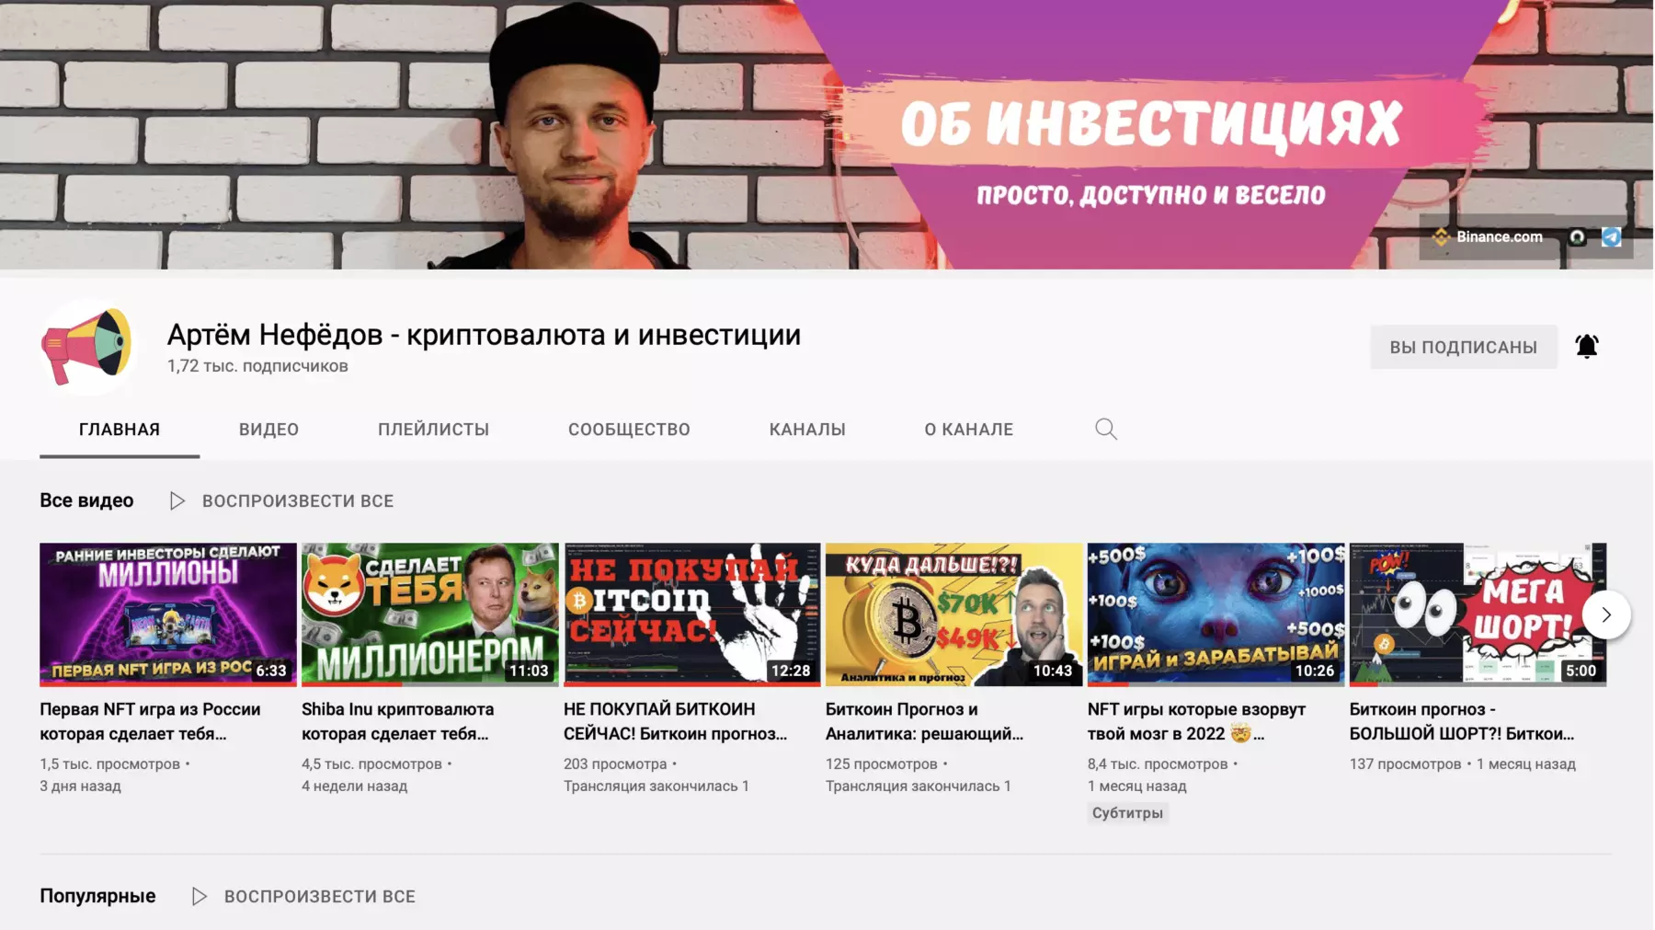
Task: Open the 'НЕ ПОКУПАЙ БИТКОИН' video thumbnail
Action: tap(692, 614)
